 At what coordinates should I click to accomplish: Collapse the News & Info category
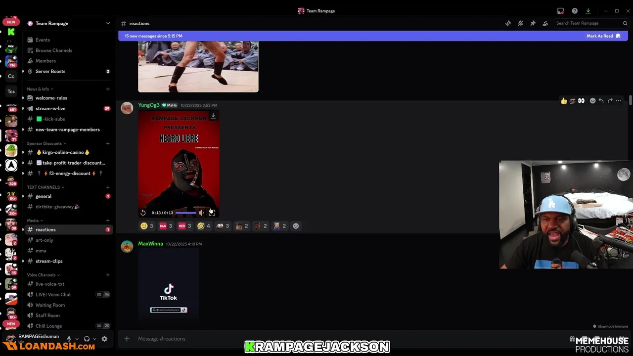click(x=40, y=89)
